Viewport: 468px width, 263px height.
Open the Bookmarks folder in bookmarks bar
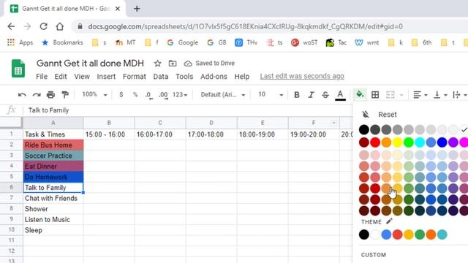(x=62, y=42)
